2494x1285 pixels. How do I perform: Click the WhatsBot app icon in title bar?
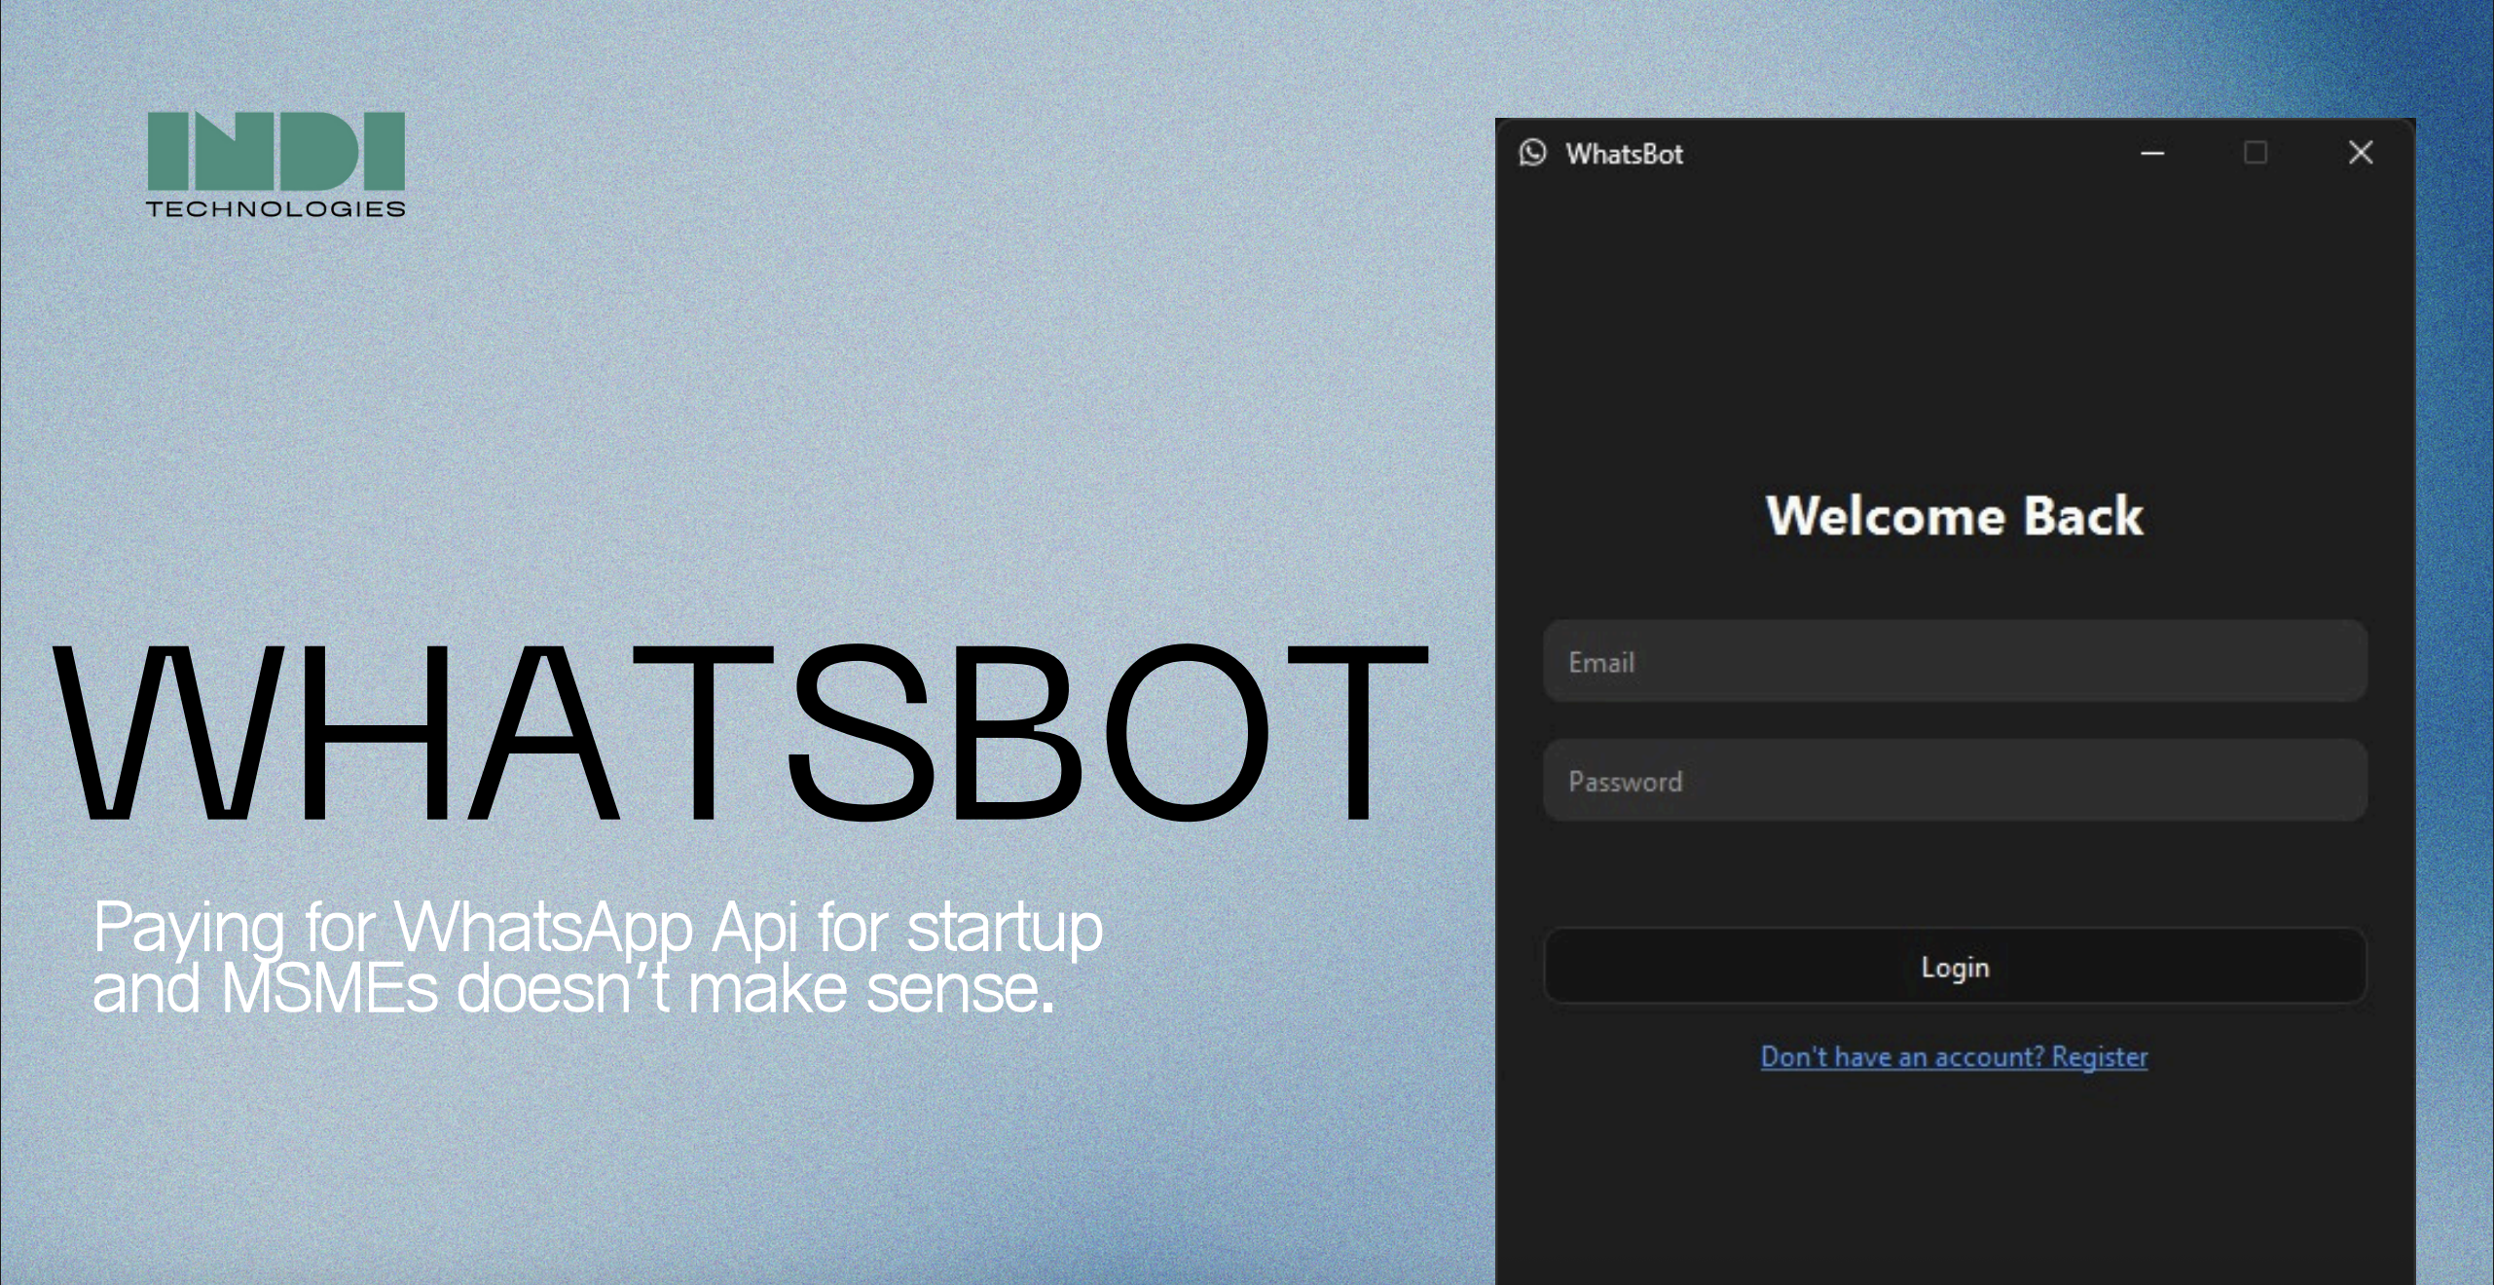[x=1532, y=153]
